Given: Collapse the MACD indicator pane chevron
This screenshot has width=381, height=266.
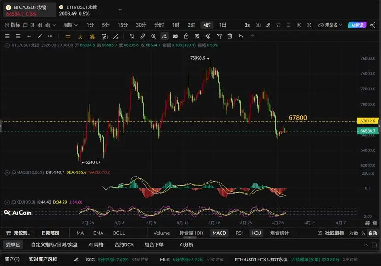Looking at the screenshot, I should pos(6,172).
